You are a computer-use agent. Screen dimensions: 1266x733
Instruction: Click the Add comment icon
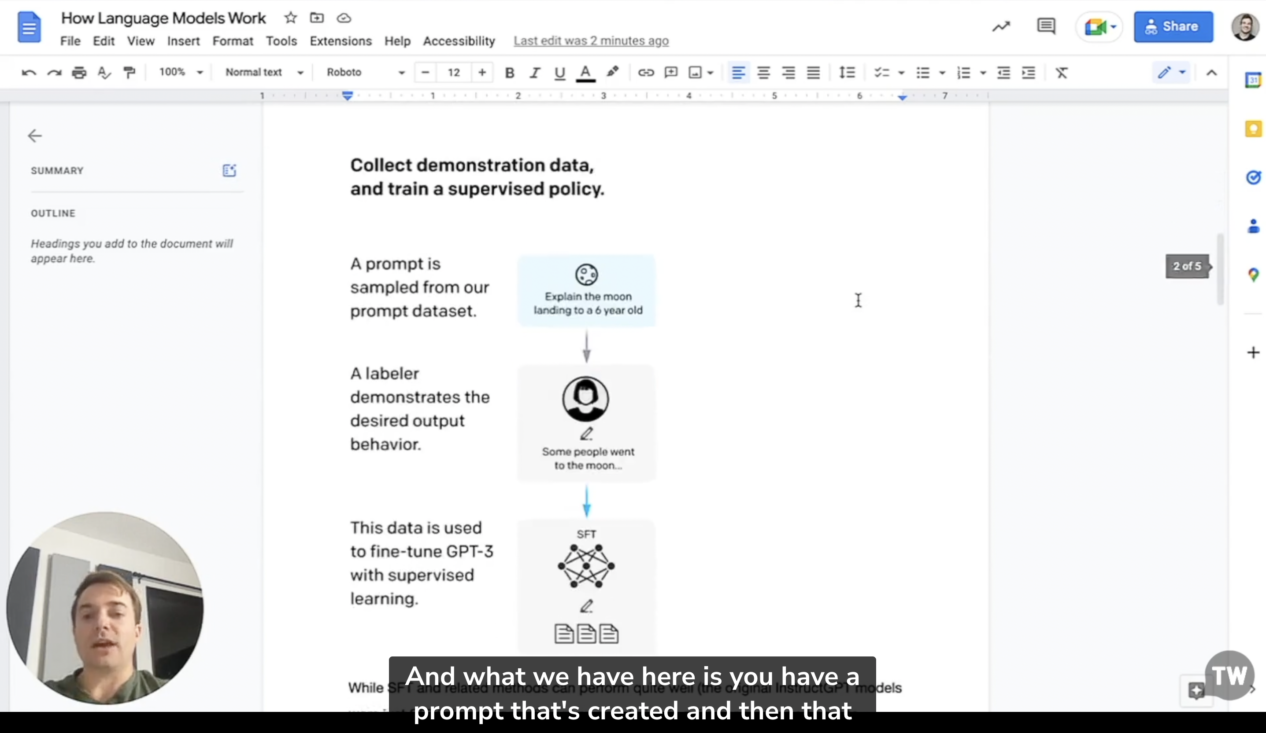point(671,73)
